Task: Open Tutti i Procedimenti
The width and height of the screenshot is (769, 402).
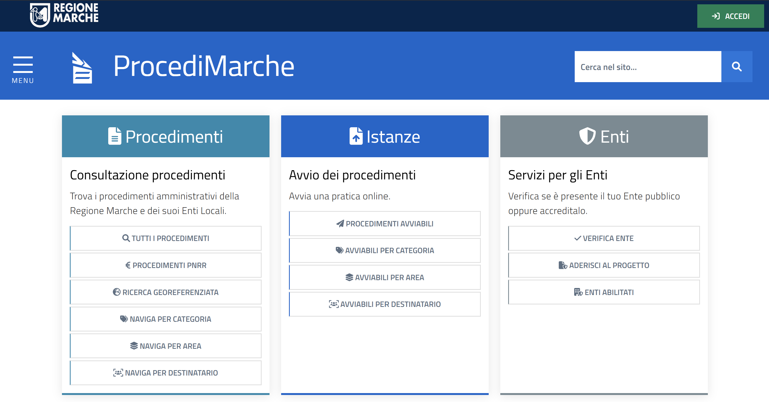Action: (x=166, y=238)
